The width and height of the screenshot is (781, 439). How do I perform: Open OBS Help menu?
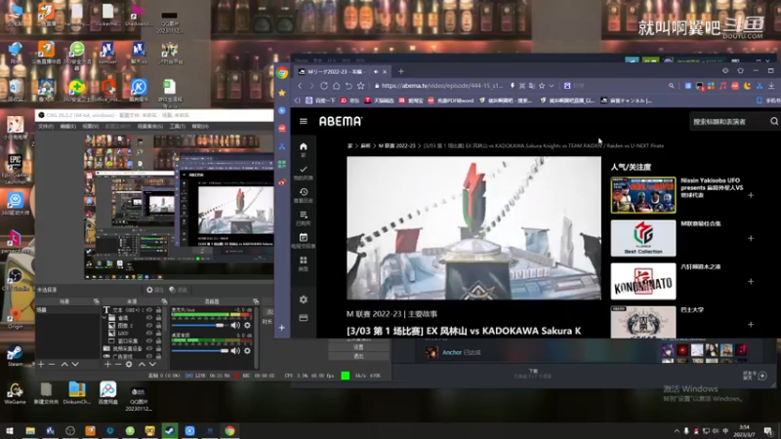tap(200, 127)
